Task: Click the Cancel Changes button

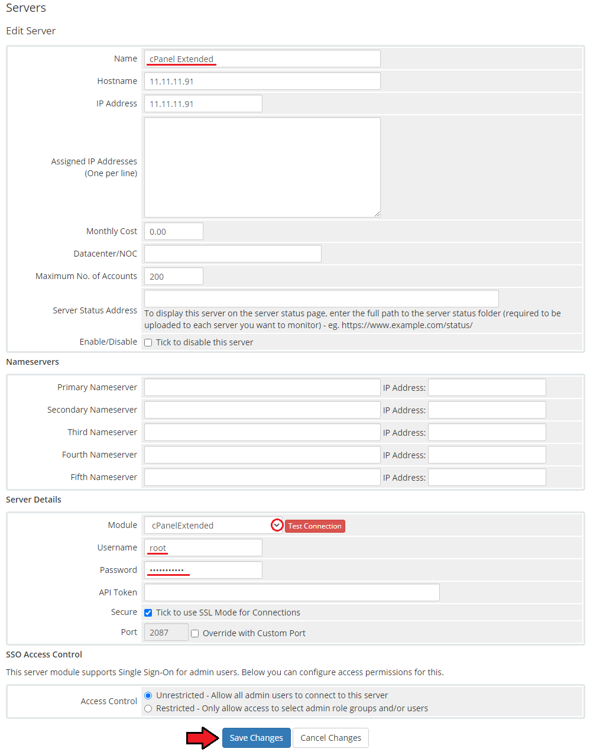Action: click(330, 737)
